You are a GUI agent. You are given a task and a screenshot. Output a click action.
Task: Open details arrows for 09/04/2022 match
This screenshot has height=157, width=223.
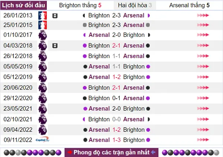point(203,130)
